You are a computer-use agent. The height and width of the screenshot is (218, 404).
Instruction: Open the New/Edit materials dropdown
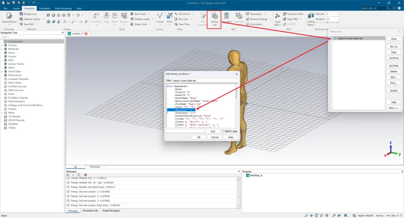pyautogui.click(x=36, y=24)
